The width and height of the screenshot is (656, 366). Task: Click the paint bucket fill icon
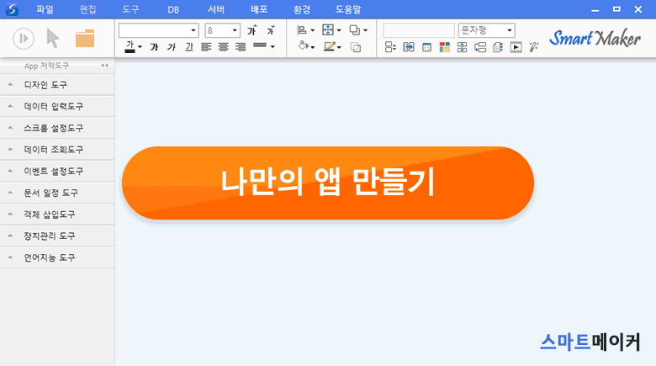pos(304,47)
